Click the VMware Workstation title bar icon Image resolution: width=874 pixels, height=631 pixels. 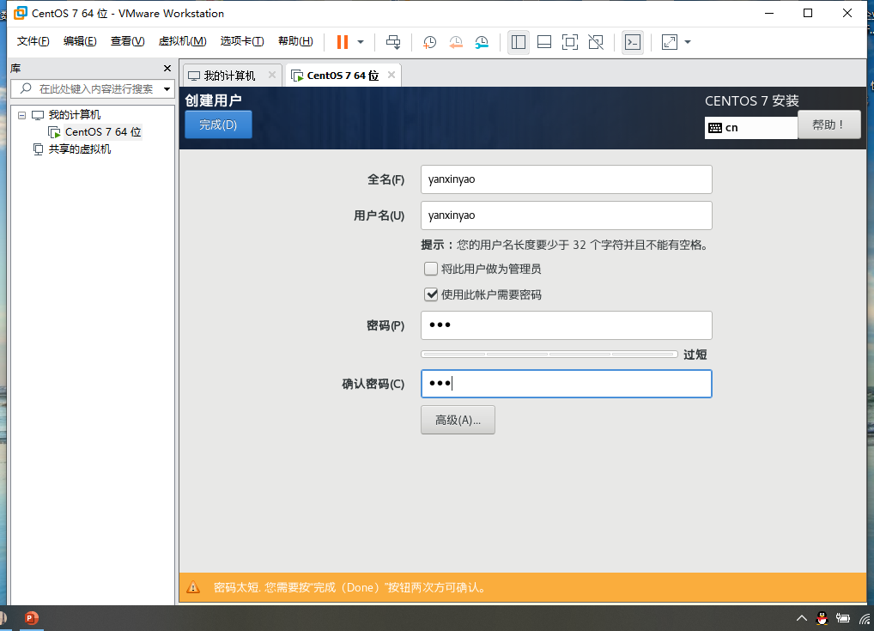click(20, 13)
